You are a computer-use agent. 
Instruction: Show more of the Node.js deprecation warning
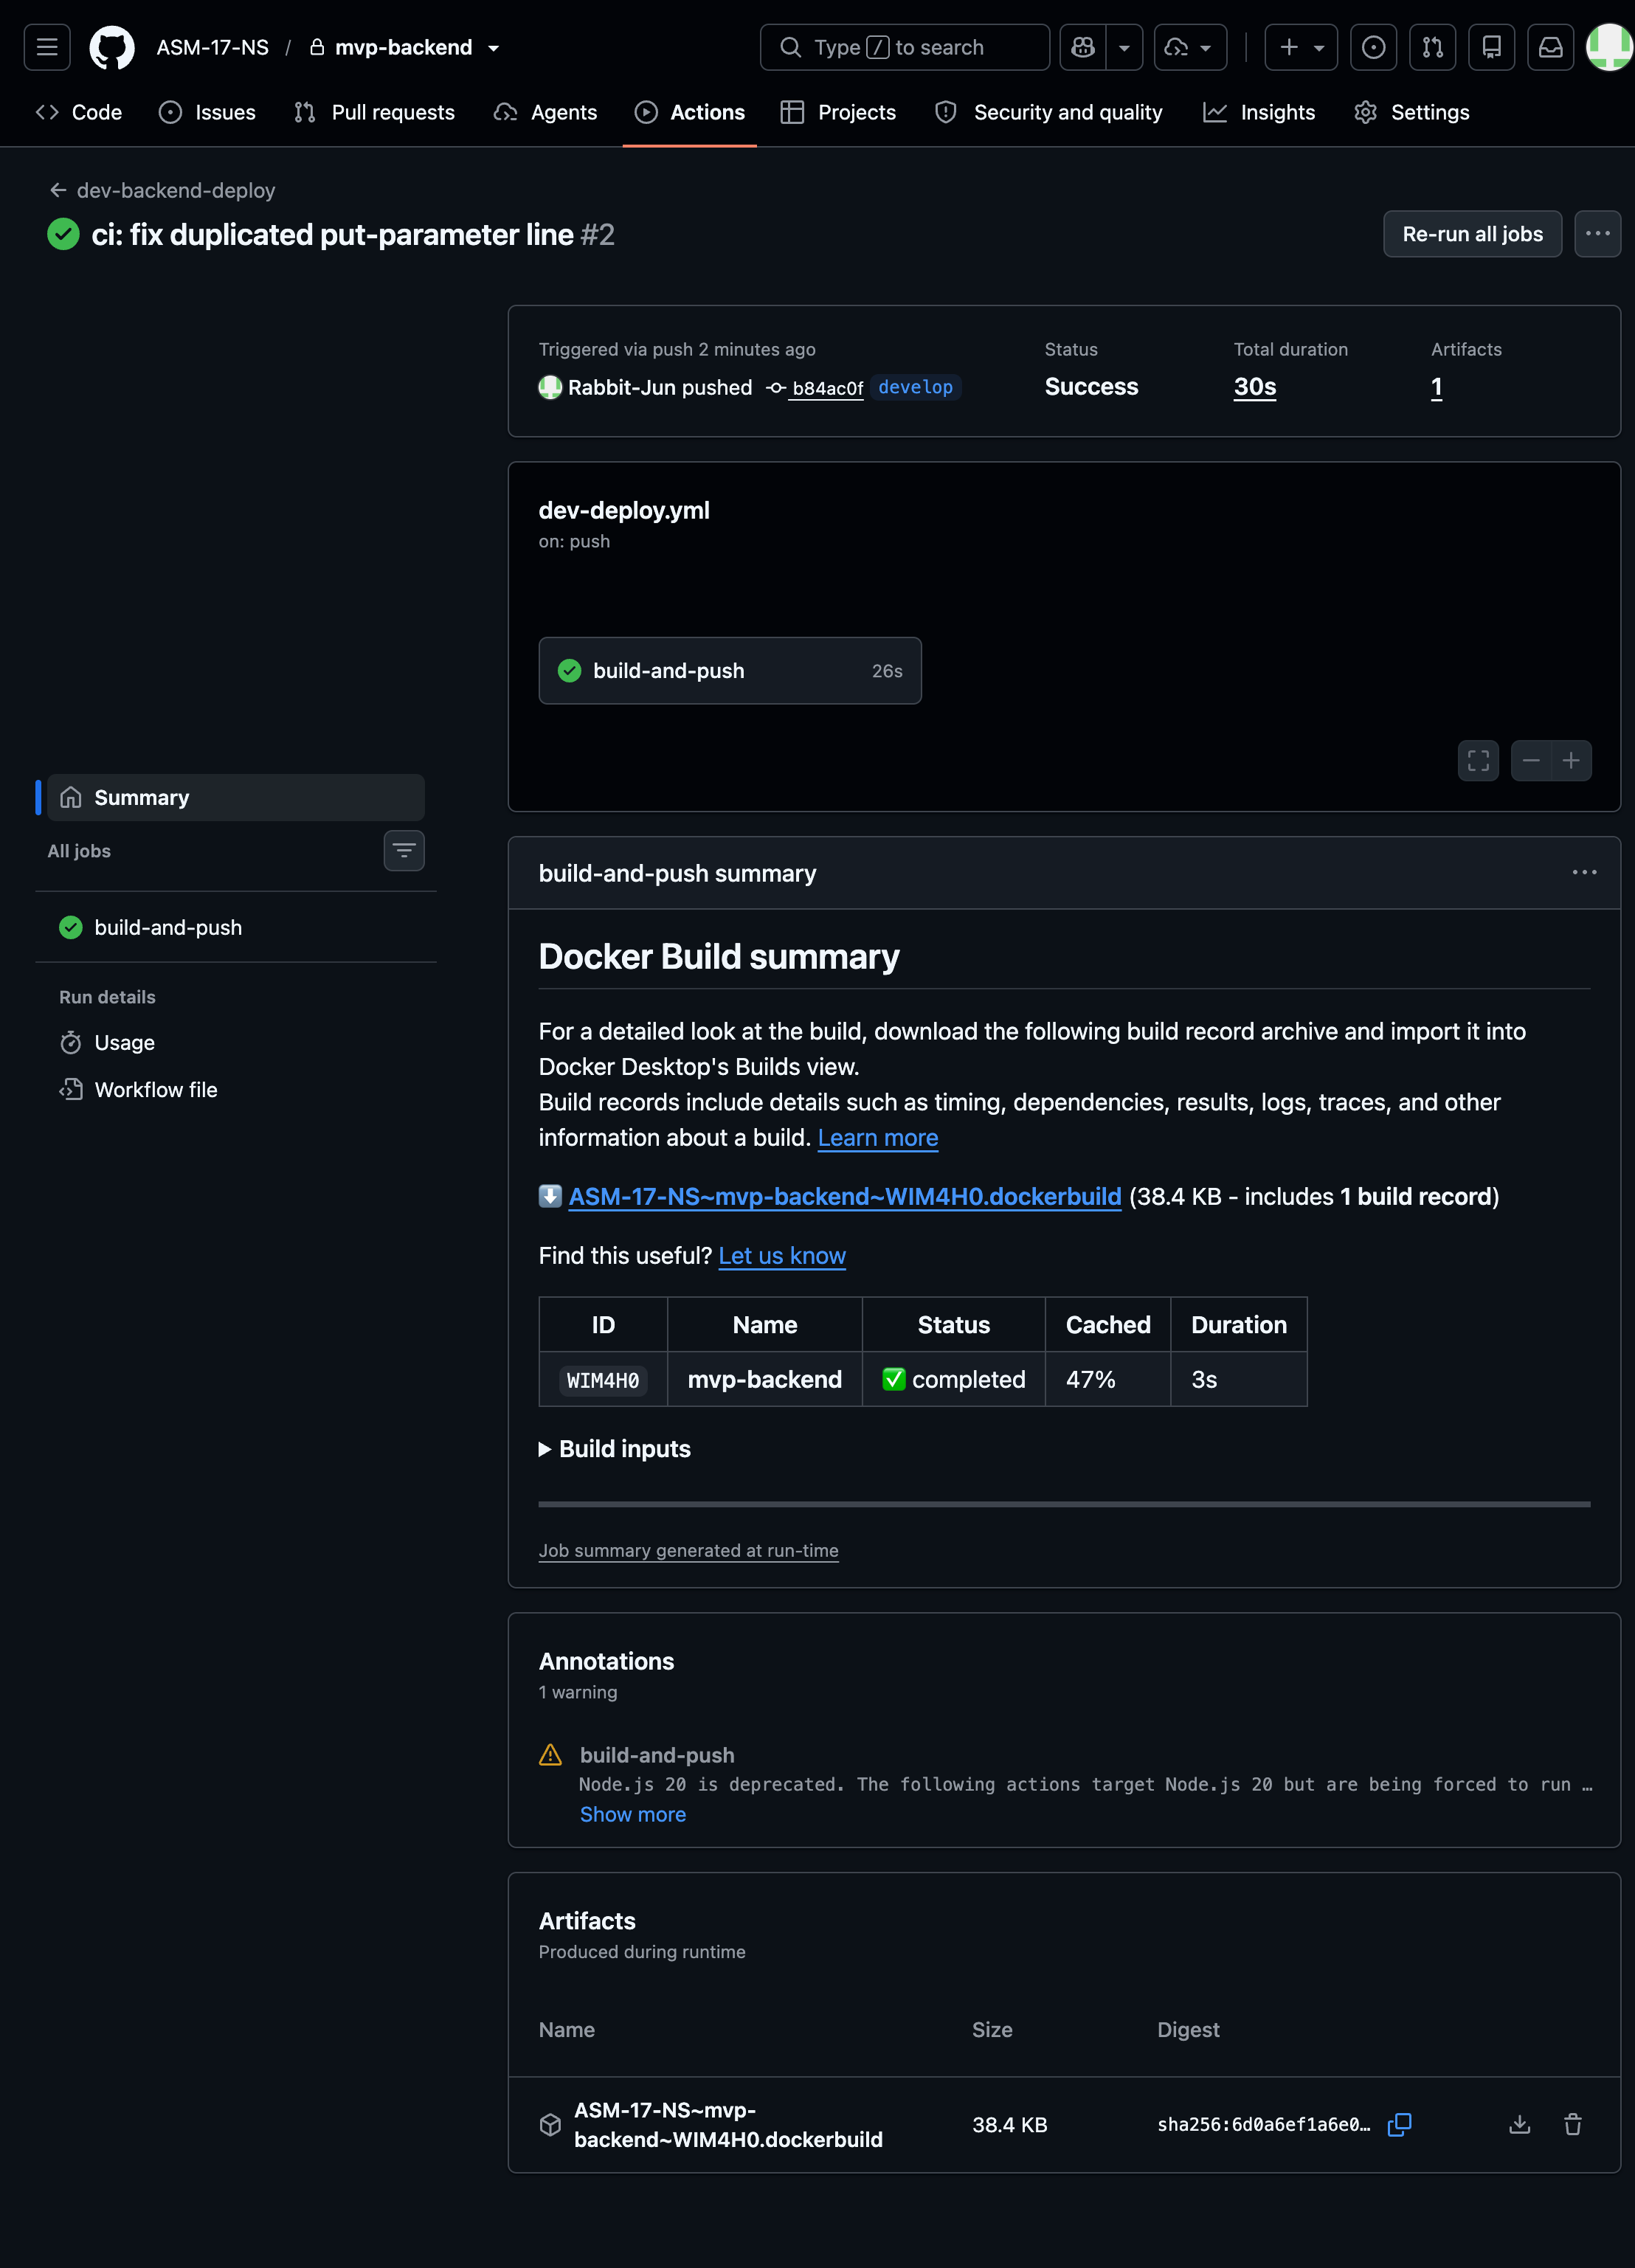tap(633, 1814)
